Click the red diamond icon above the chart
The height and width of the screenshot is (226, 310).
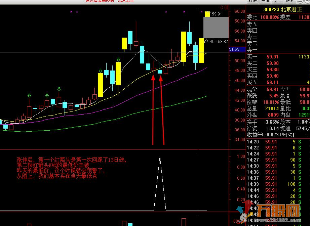(222, 7)
